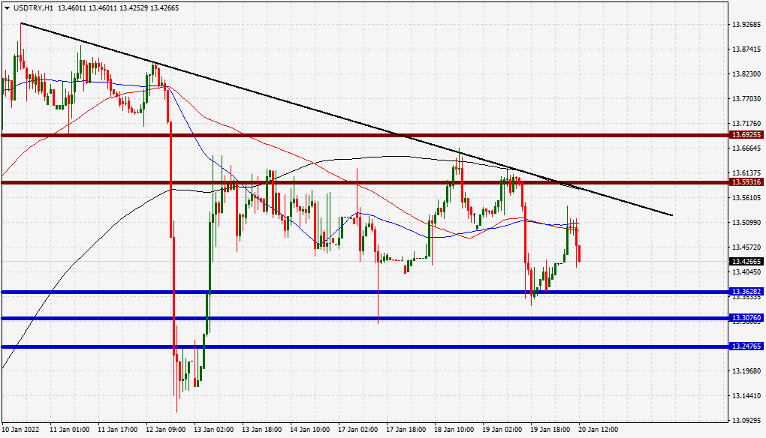Select the upper dark red resistance line
Image resolution: width=766 pixels, height=438 pixels.
click(365, 135)
